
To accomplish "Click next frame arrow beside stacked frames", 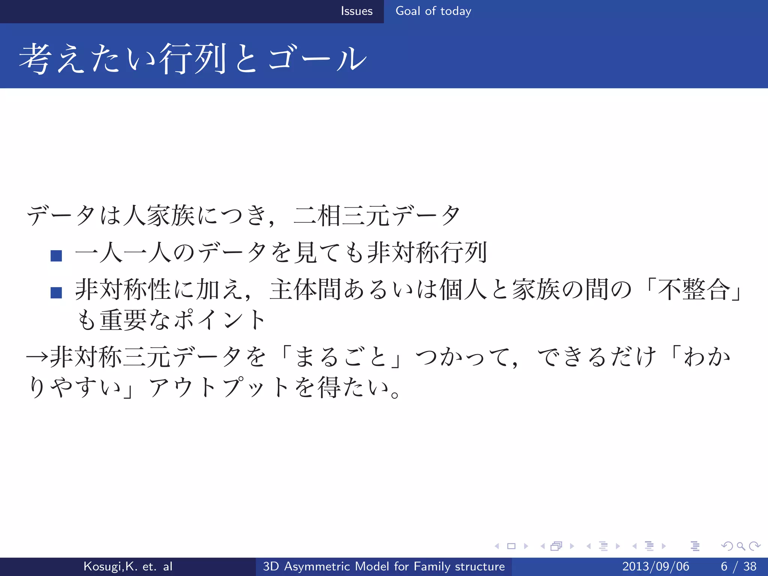I will pos(572,546).
